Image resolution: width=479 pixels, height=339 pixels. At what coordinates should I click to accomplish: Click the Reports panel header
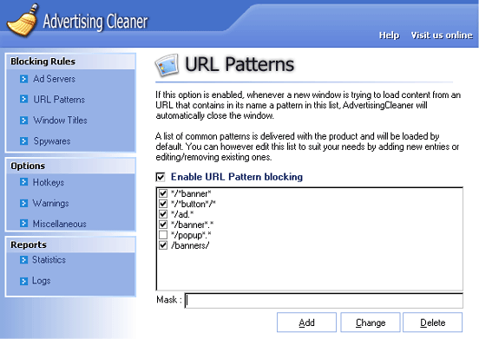pyautogui.click(x=70, y=244)
